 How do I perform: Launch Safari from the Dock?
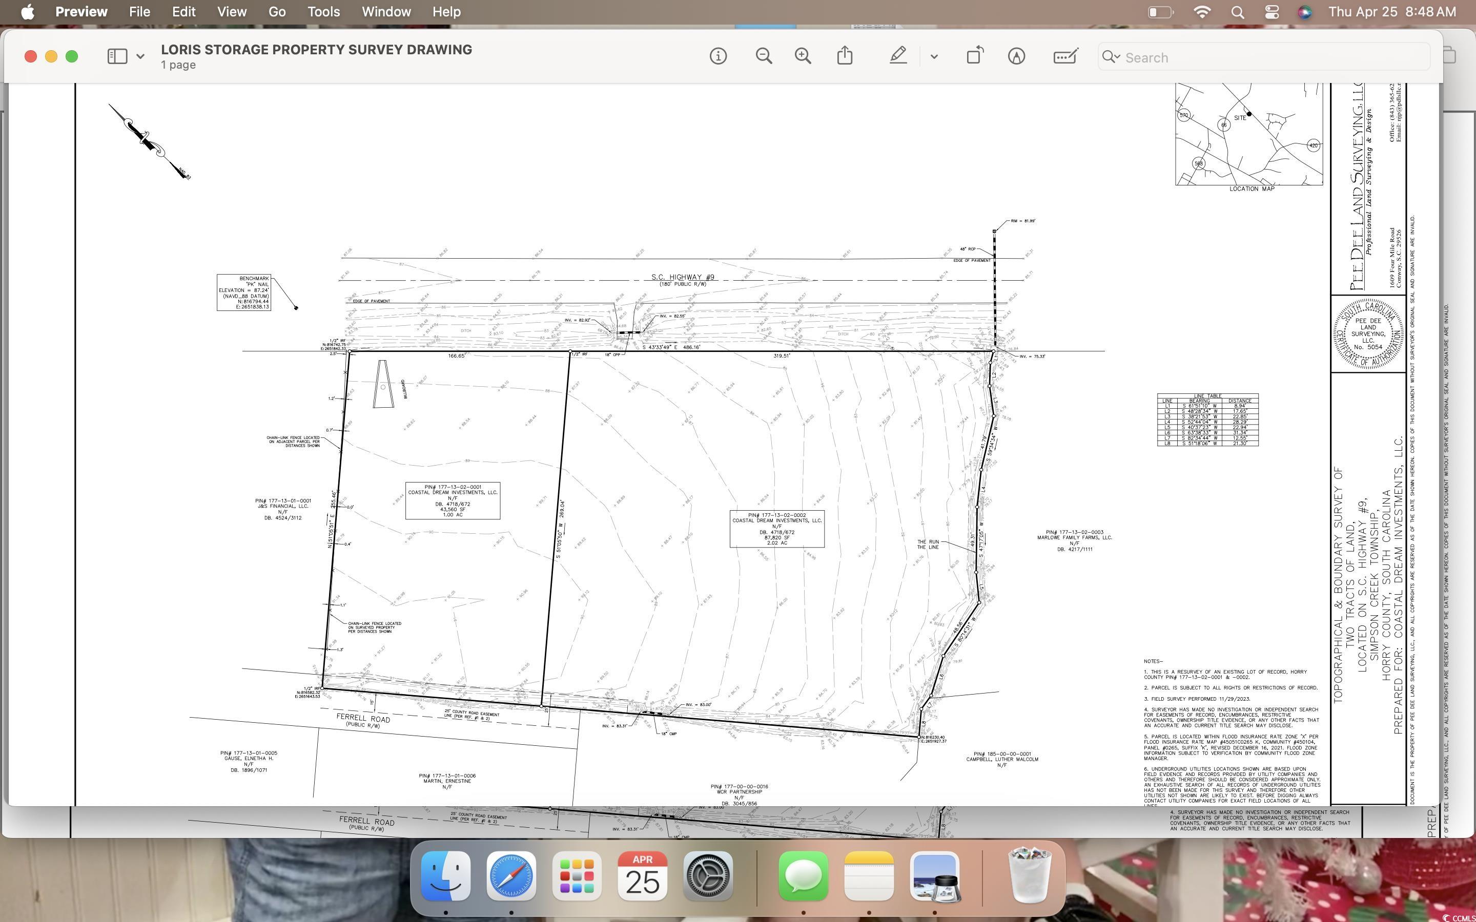511,876
